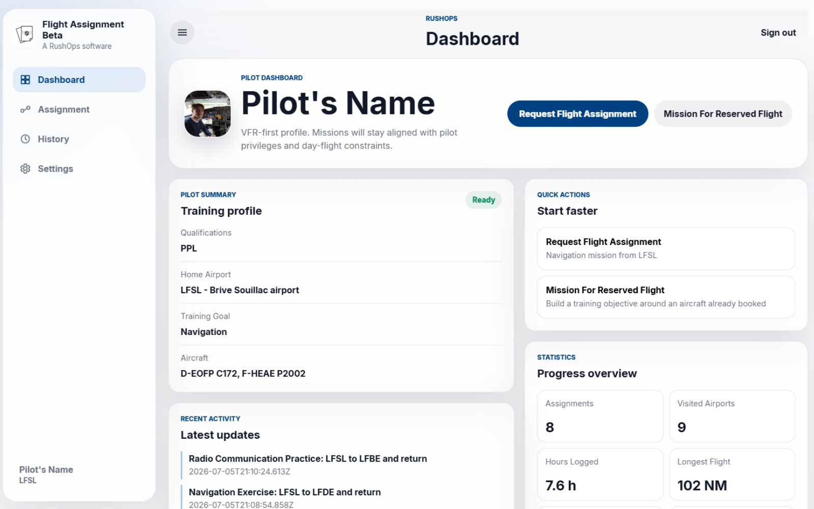Open the History menu item
The width and height of the screenshot is (814, 509).
point(79,138)
